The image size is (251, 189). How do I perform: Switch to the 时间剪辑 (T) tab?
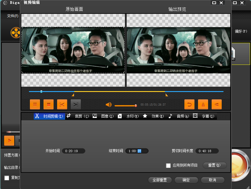[x=49, y=116]
